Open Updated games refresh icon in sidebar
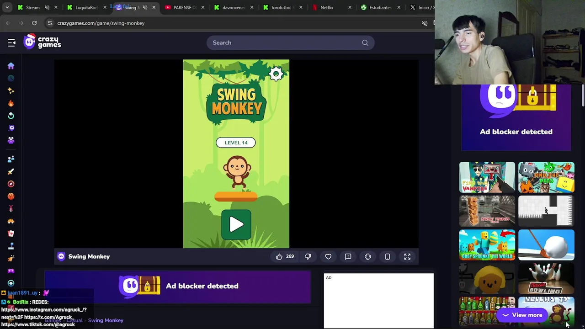The image size is (585, 329). point(11,116)
